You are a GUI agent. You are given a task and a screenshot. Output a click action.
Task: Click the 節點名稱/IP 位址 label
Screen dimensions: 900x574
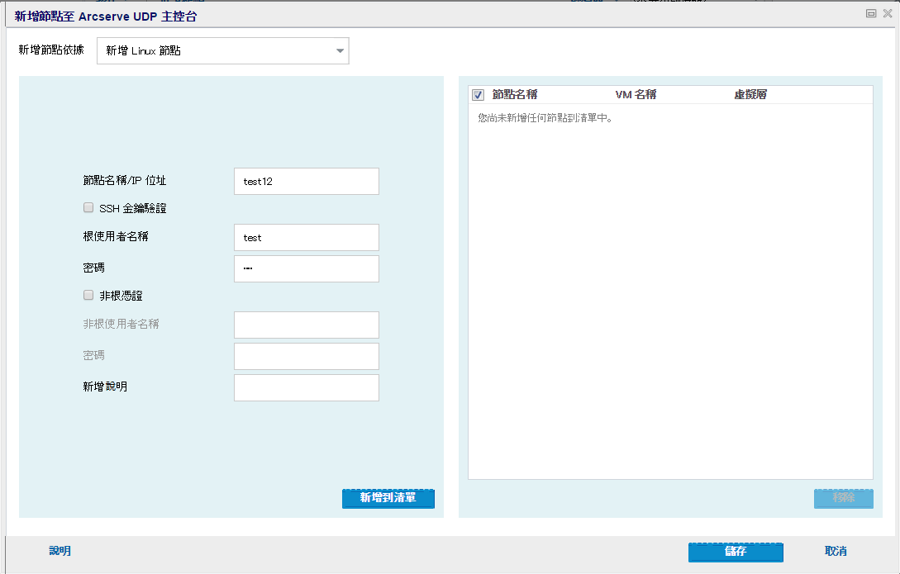(125, 181)
